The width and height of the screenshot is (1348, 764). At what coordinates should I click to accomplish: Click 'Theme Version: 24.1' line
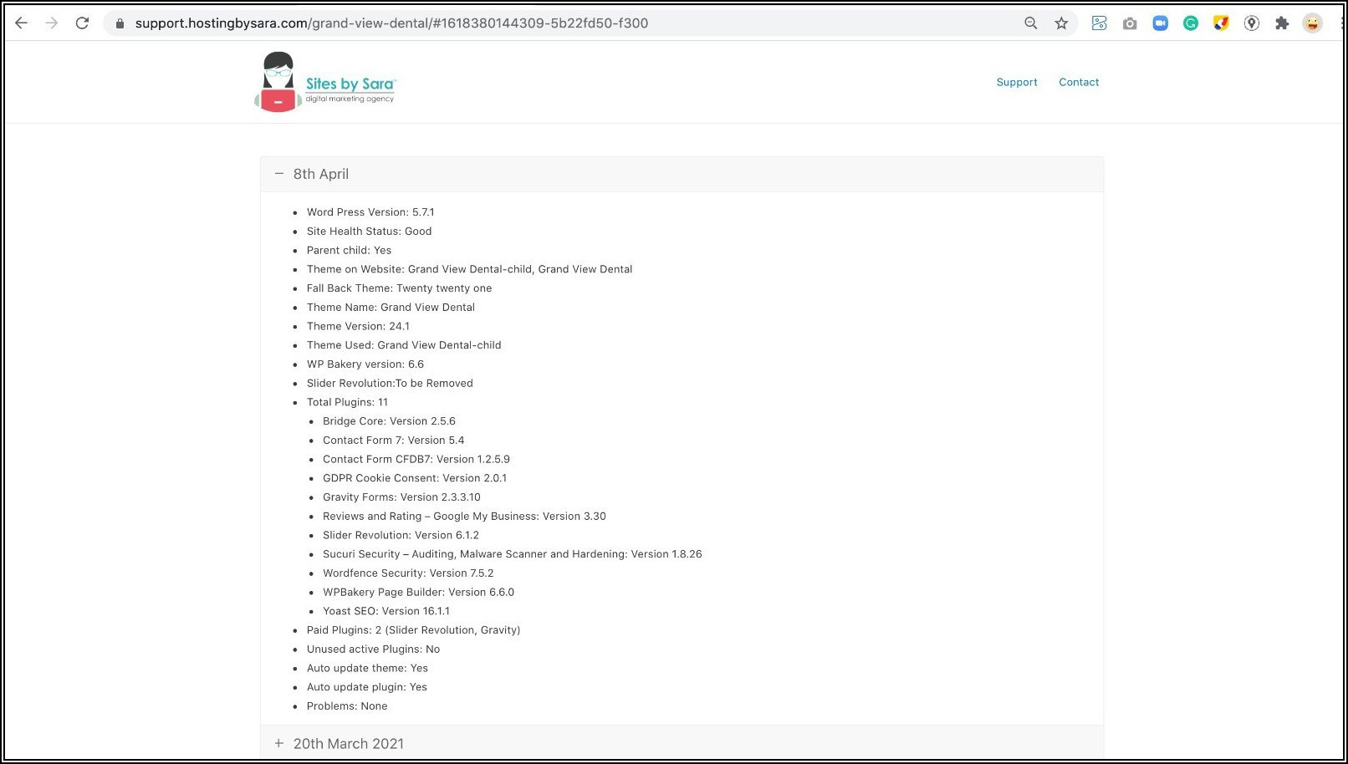[x=358, y=326]
